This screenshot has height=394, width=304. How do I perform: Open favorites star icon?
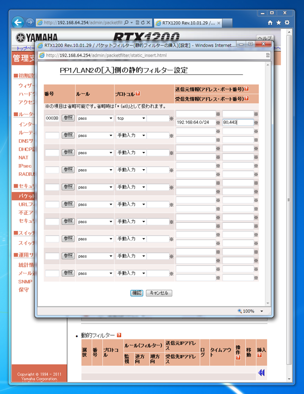(279, 23)
